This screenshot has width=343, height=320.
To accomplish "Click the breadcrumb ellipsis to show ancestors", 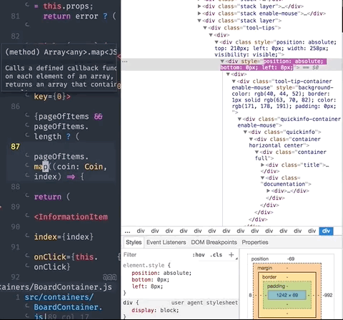I will (x=127, y=231).
